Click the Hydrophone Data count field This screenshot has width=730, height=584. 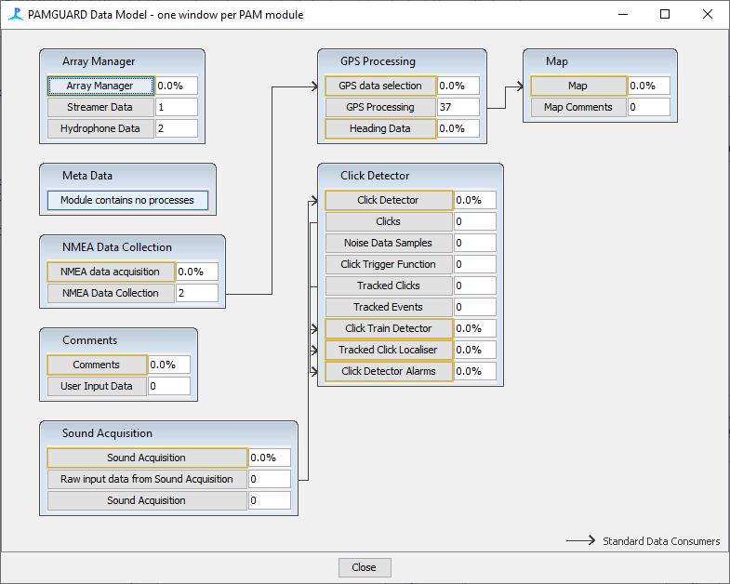[177, 128]
